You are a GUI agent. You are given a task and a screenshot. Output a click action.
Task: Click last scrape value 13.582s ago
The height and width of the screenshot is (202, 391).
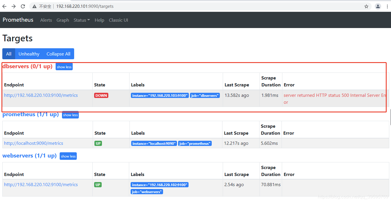[237, 95]
